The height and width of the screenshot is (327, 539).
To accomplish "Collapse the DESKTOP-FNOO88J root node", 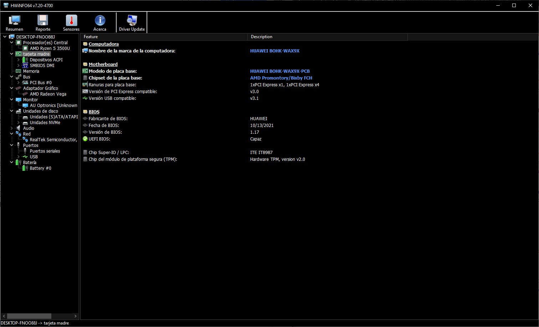I will 5,37.
